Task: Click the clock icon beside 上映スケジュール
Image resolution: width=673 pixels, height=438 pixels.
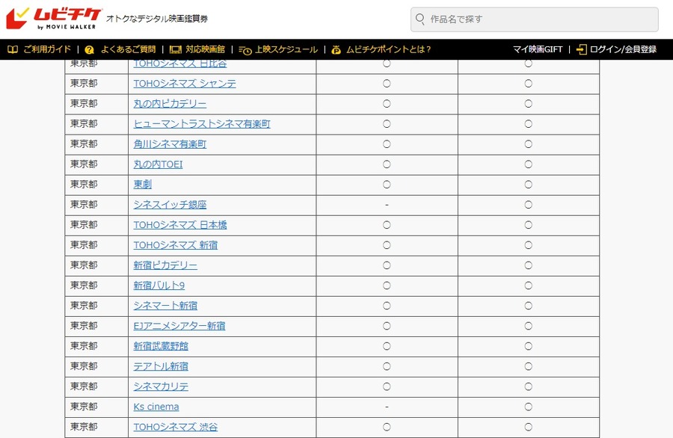Action: 245,50
